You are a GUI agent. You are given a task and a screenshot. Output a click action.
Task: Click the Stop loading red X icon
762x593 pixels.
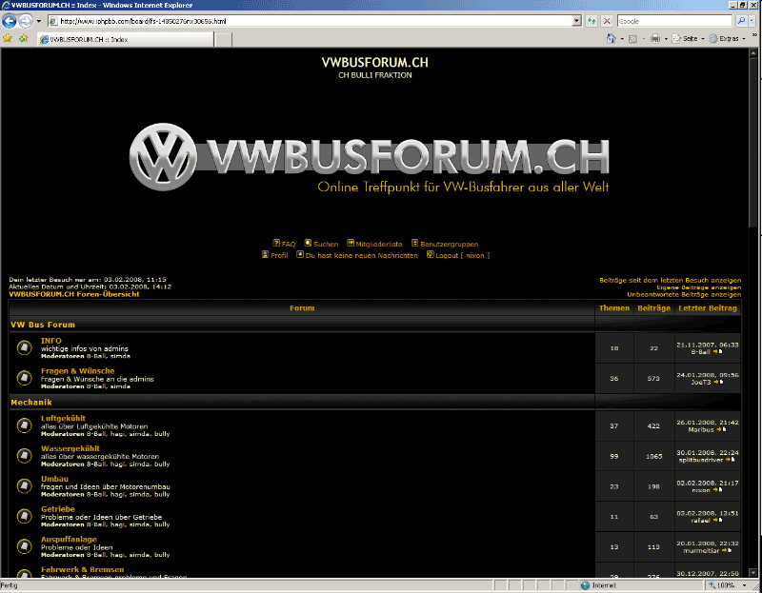[x=607, y=21]
